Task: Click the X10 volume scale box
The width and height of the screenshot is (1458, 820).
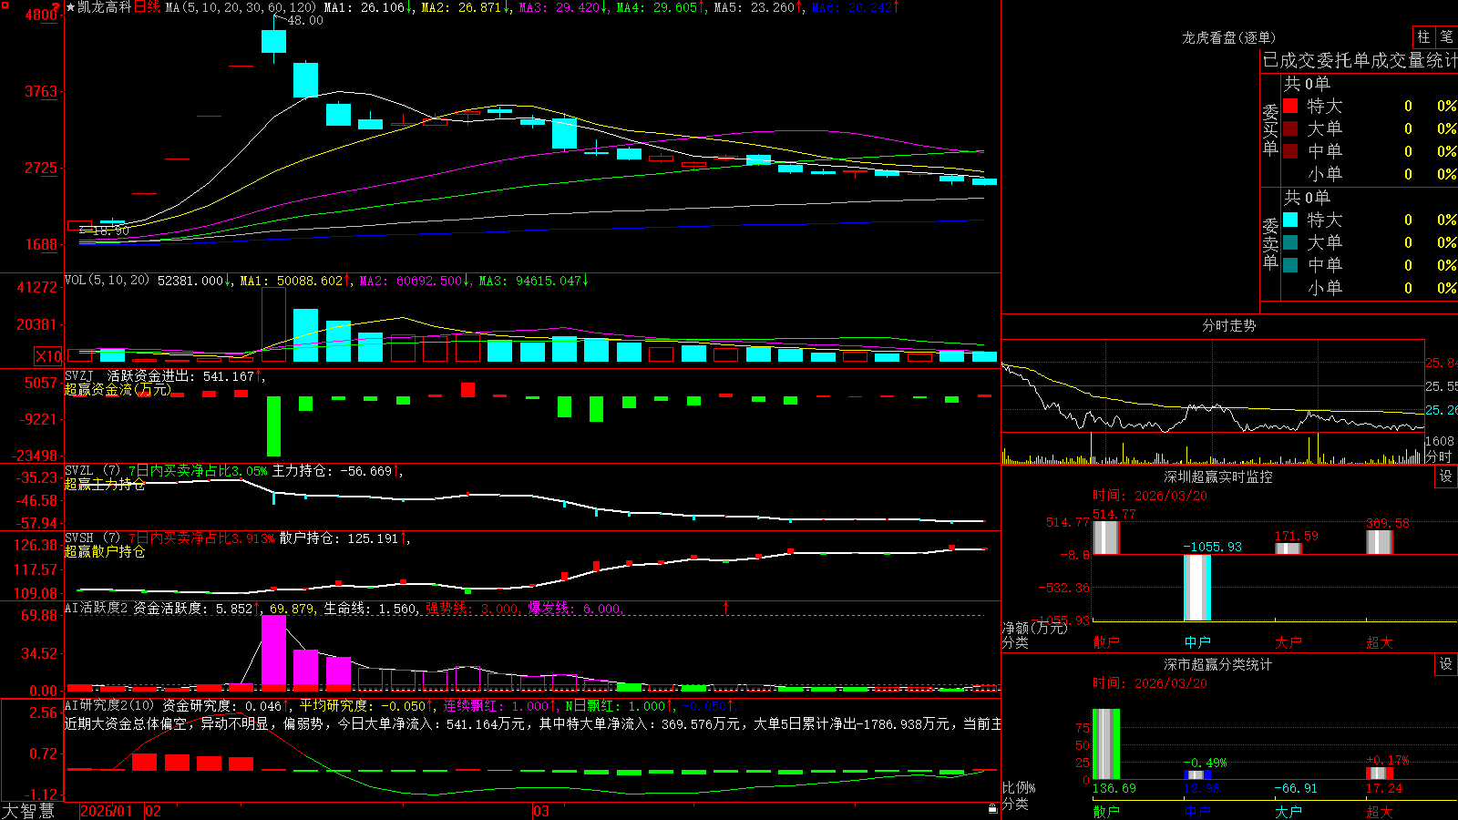Action: [48, 356]
